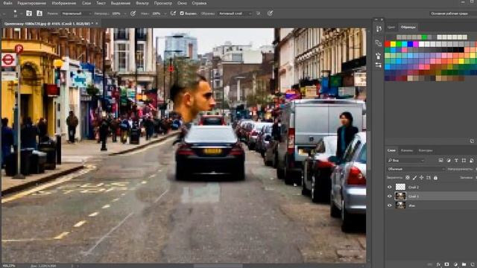Filter layers by pixel layers icon
This screenshot has height=268, width=477.
[440, 161]
